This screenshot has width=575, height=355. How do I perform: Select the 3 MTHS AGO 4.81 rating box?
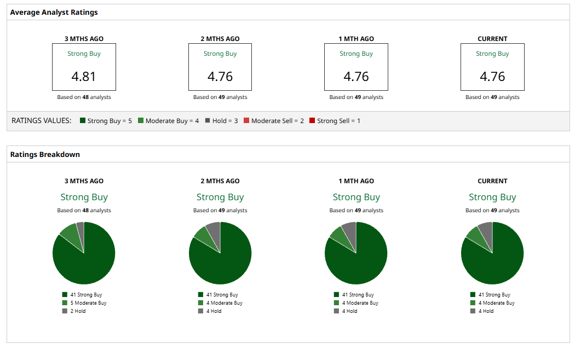(84, 67)
